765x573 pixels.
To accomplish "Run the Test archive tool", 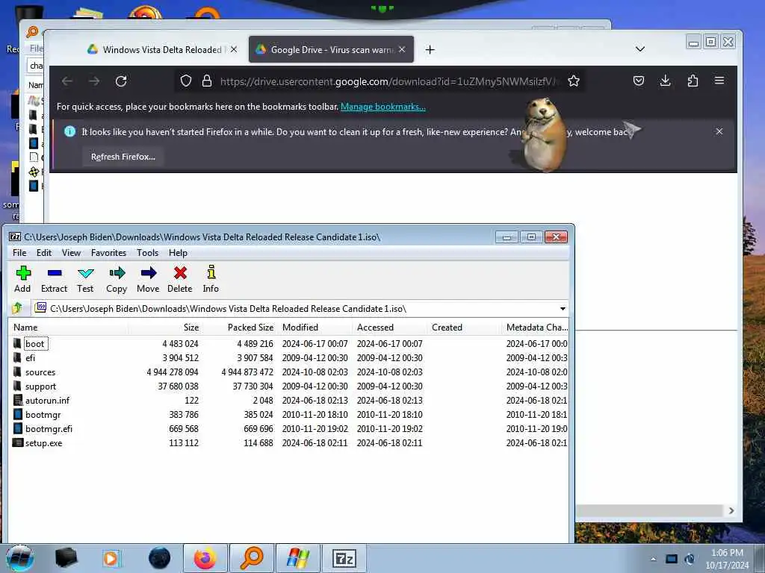I will point(85,279).
